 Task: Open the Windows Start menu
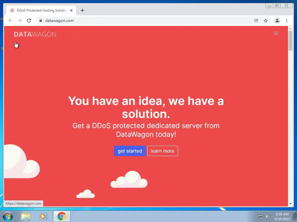click(8, 216)
